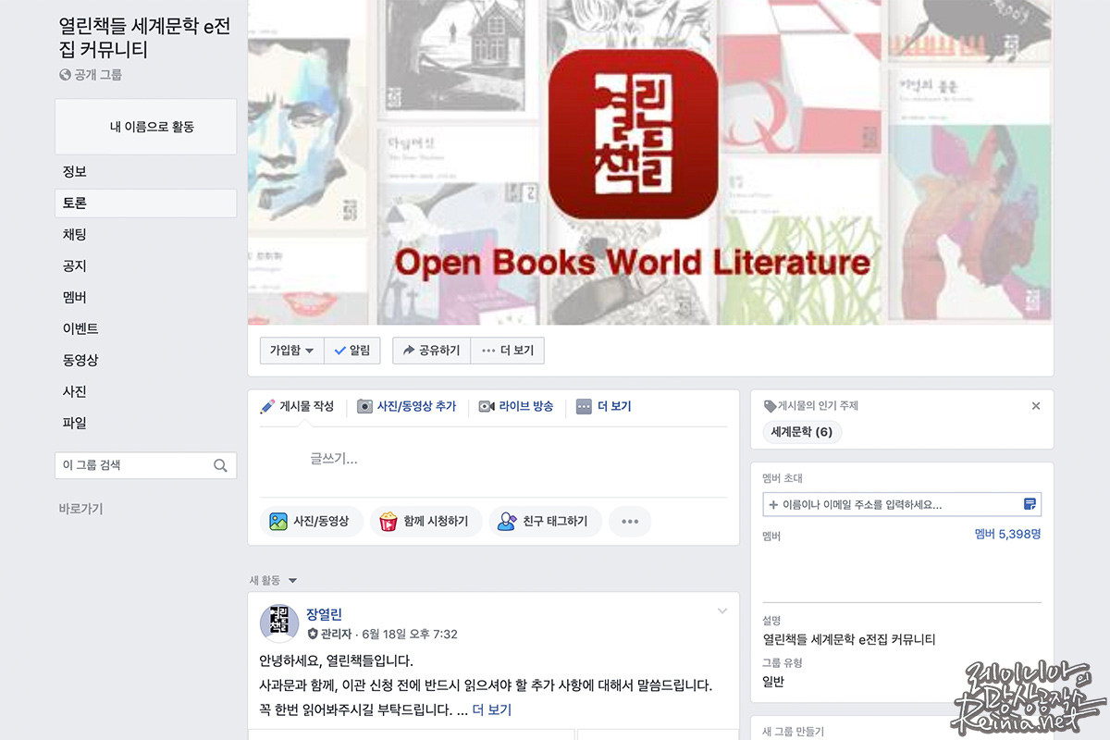Click the group title 열린책들 세계문학 e전집 커뮤니티
The image size is (1110, 740).
pyautogui.click(x=145, y=38)
